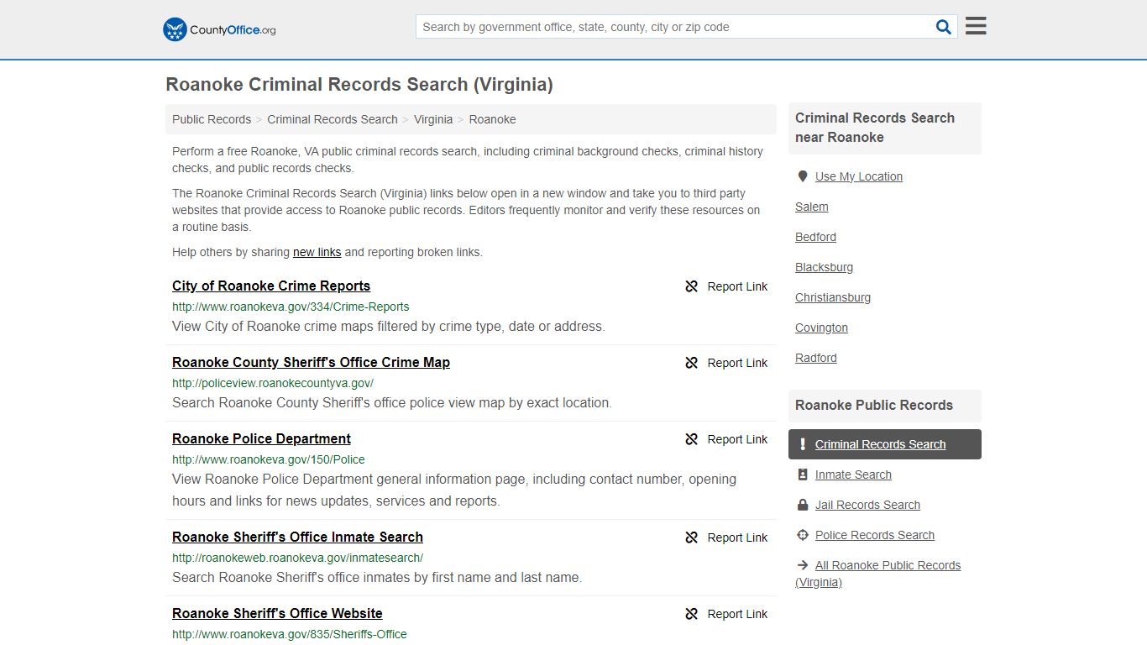Click the CountyOffice.org logo
The image size is (1147, 645).
[x=219, y=29]
